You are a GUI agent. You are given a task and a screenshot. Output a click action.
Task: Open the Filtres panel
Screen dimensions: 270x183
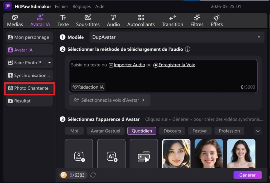pyautogui.click(x=197, y=21)
